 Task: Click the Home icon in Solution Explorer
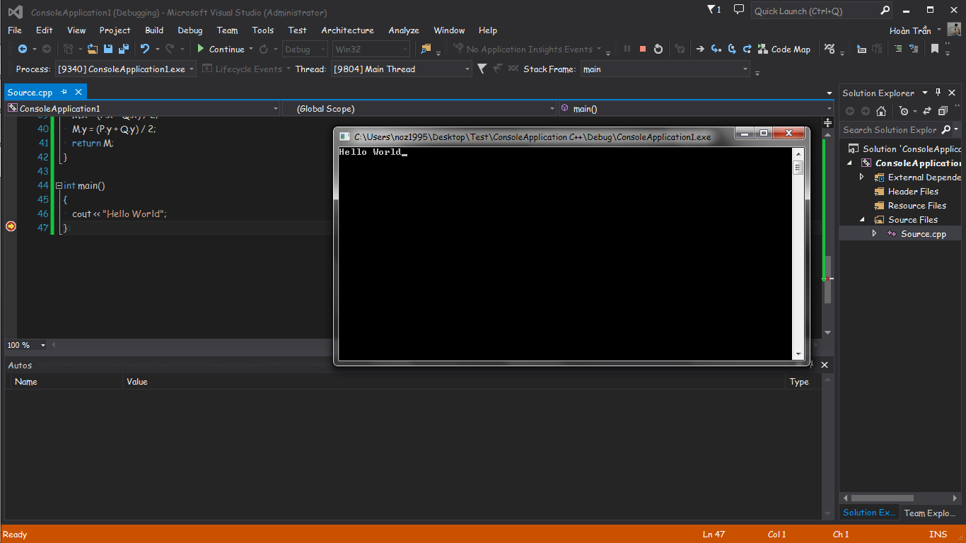coord(881,111)
